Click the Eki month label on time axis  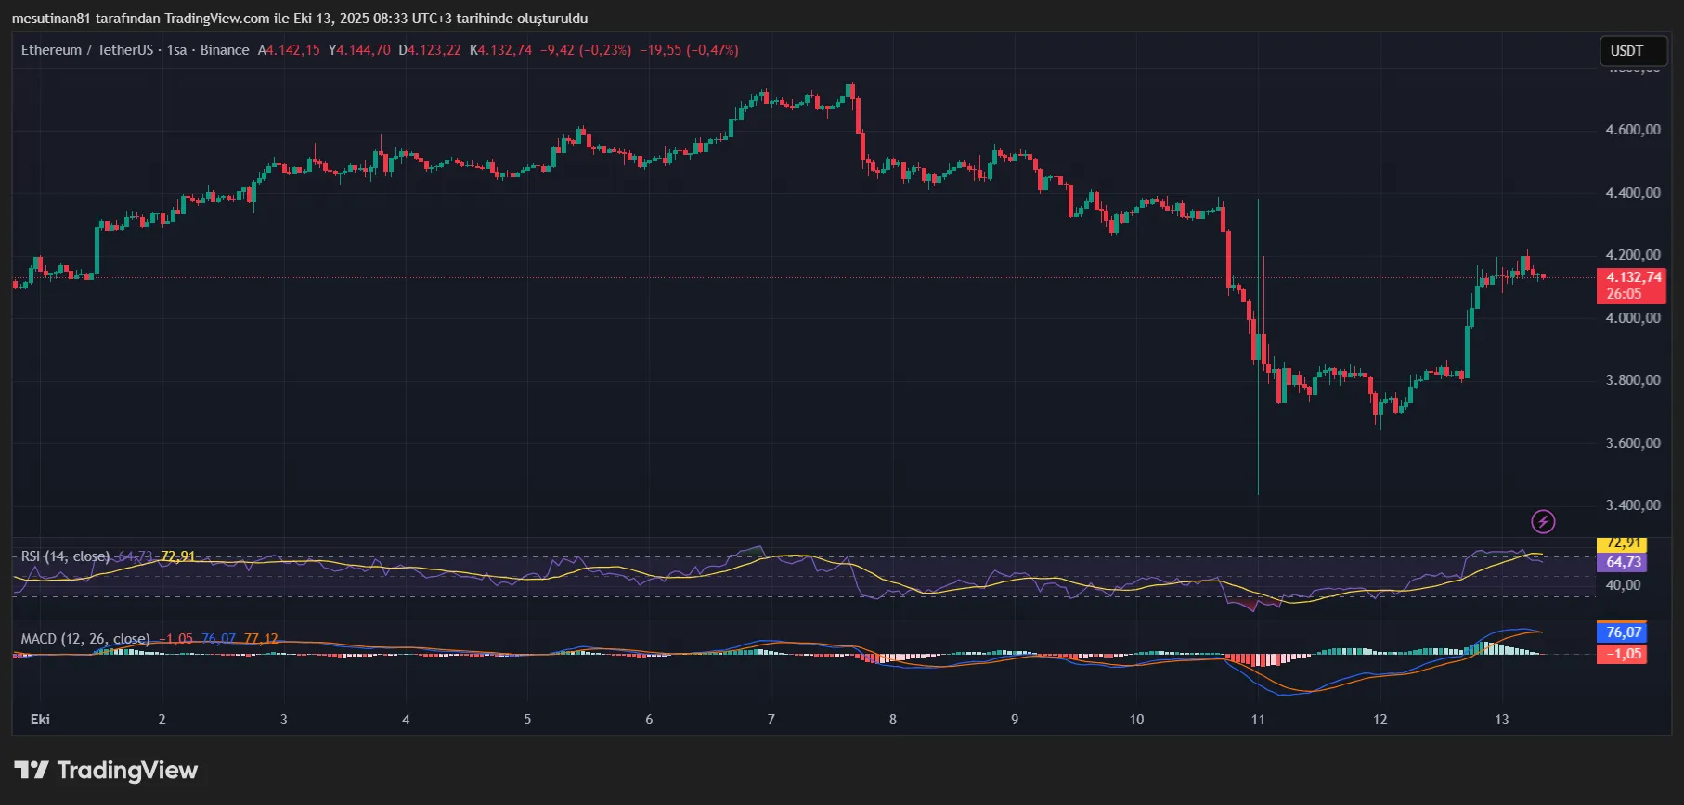(x=40, y=720)
